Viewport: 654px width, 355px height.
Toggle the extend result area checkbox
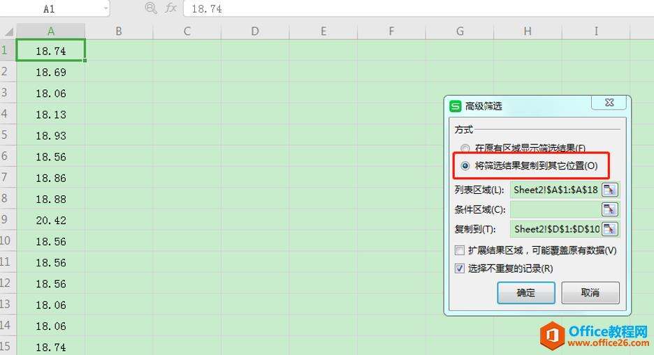click(459, 250)
